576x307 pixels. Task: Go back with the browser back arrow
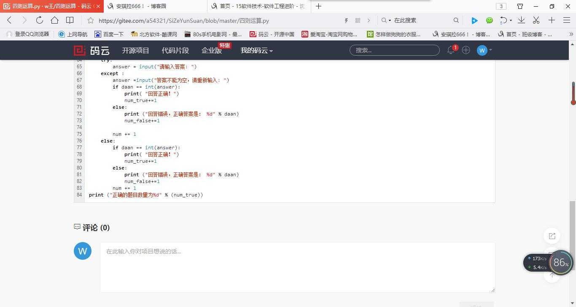pyautogui.click(x=9, y=20)
